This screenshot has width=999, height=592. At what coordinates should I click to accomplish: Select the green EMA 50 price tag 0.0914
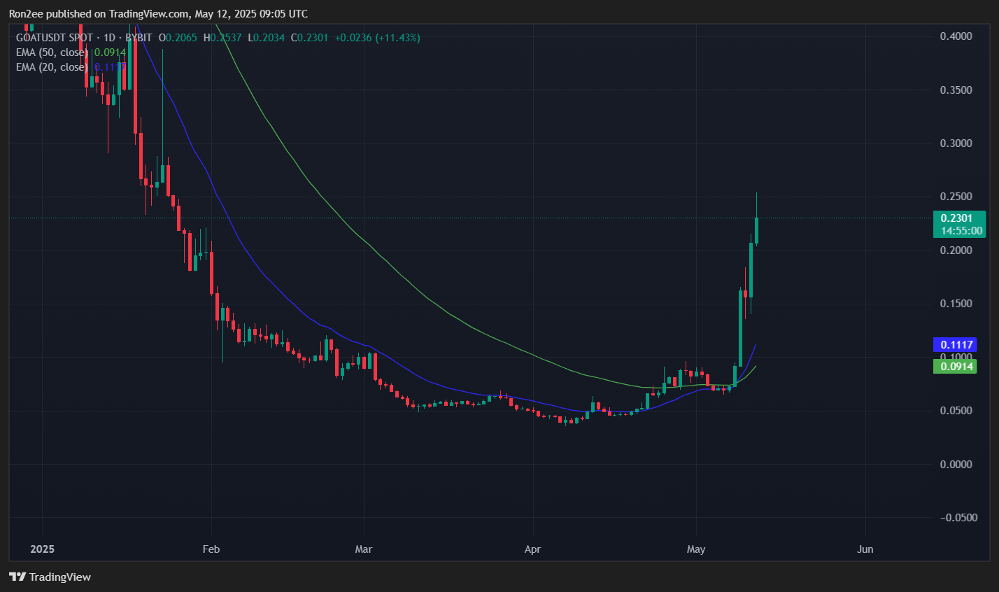(x=955, y=366)
